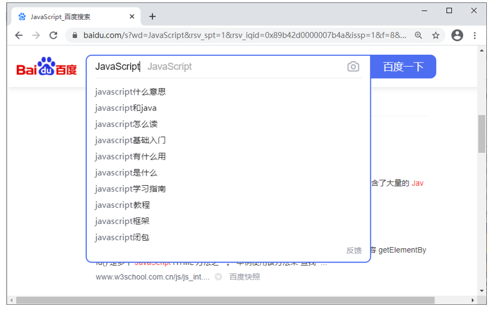Minimize the browser window

(x=424, y=11)
